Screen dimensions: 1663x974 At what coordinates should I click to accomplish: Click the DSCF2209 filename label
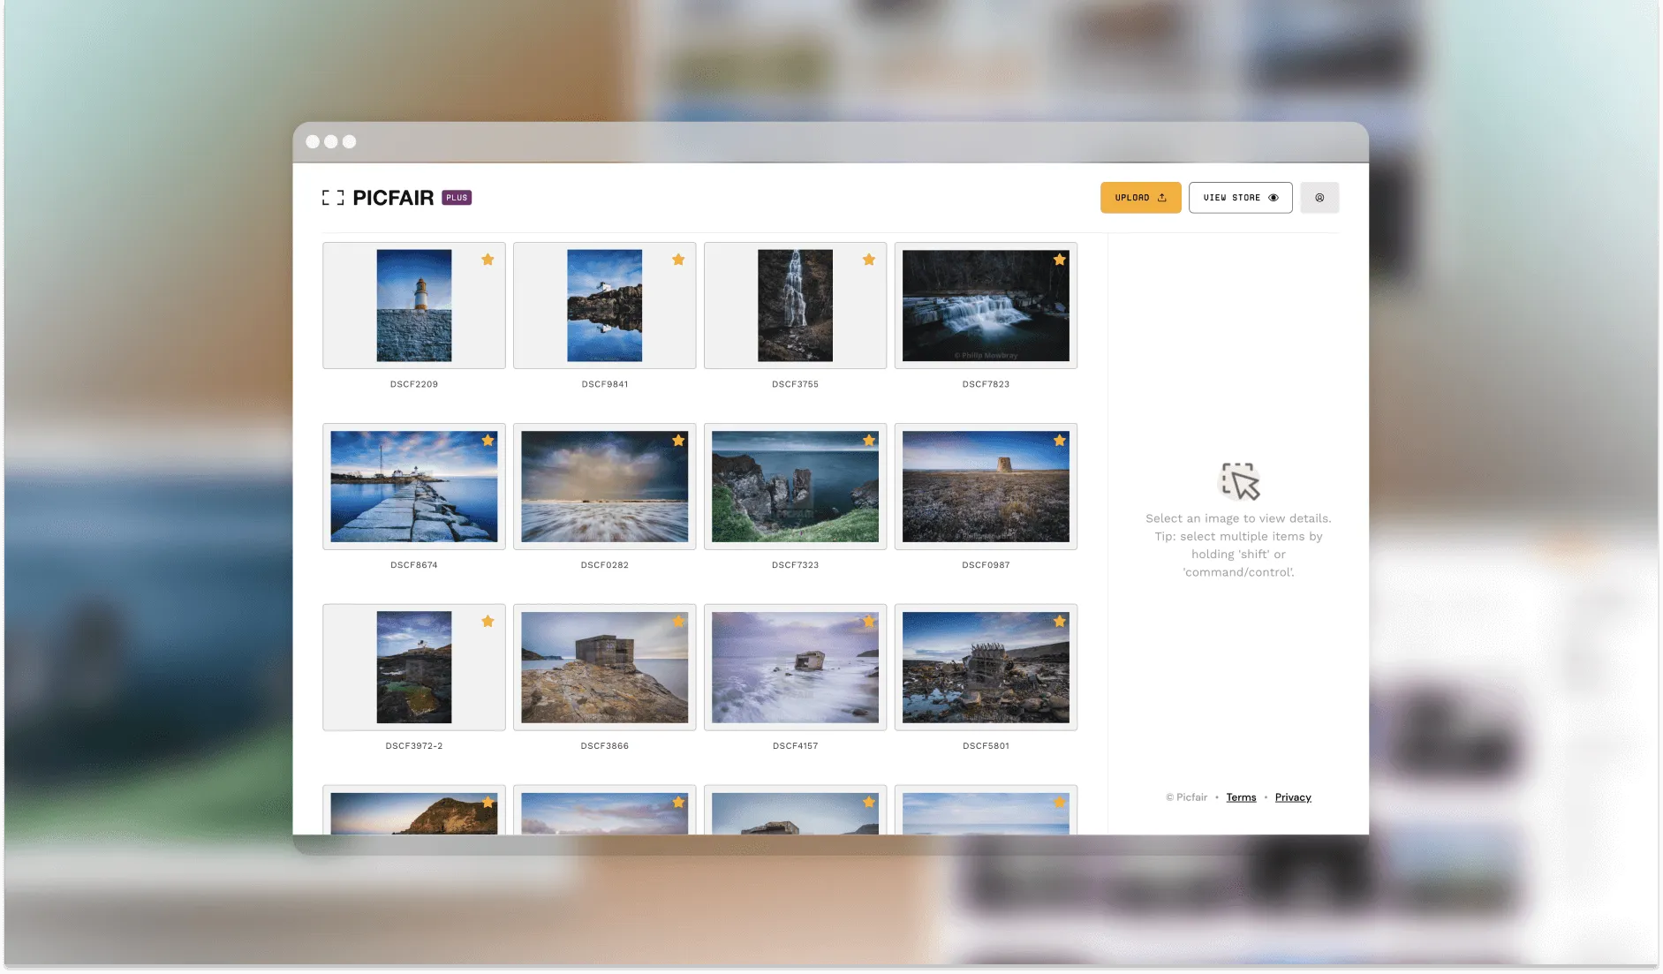tap(414, 384)
